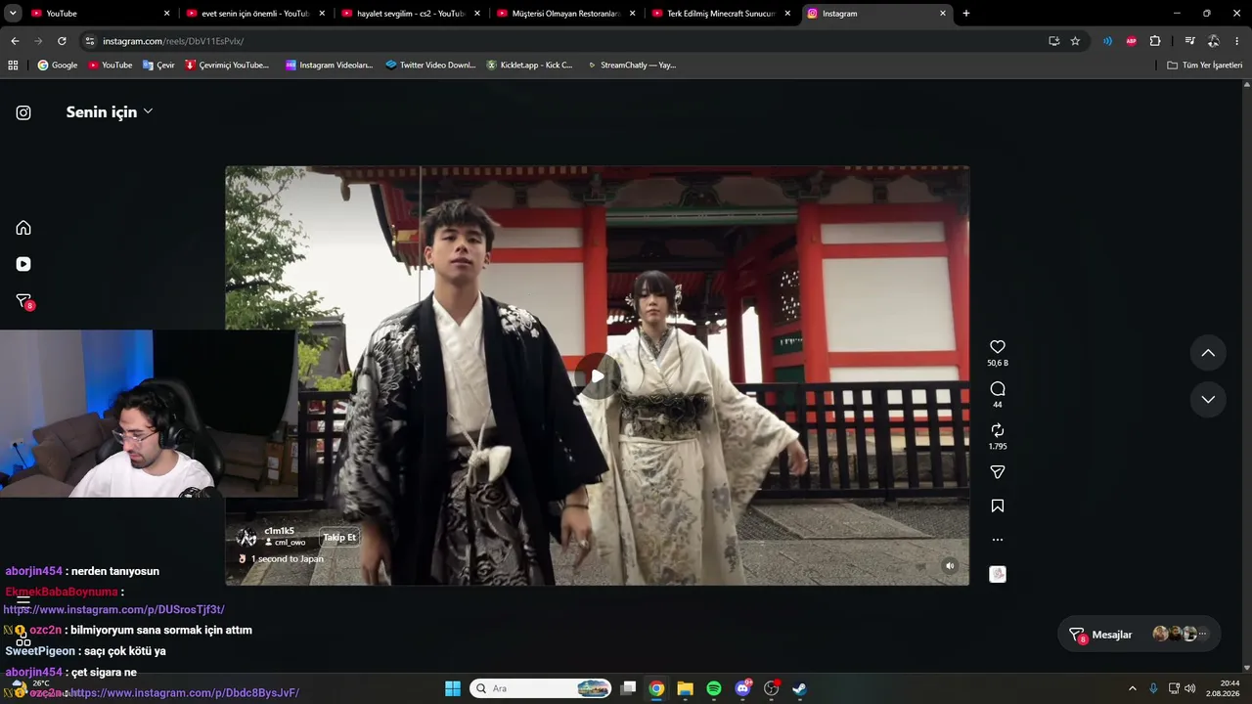Open the Chrome three-dot menu
1252x704 pixels.
[x=1237, y=41]
